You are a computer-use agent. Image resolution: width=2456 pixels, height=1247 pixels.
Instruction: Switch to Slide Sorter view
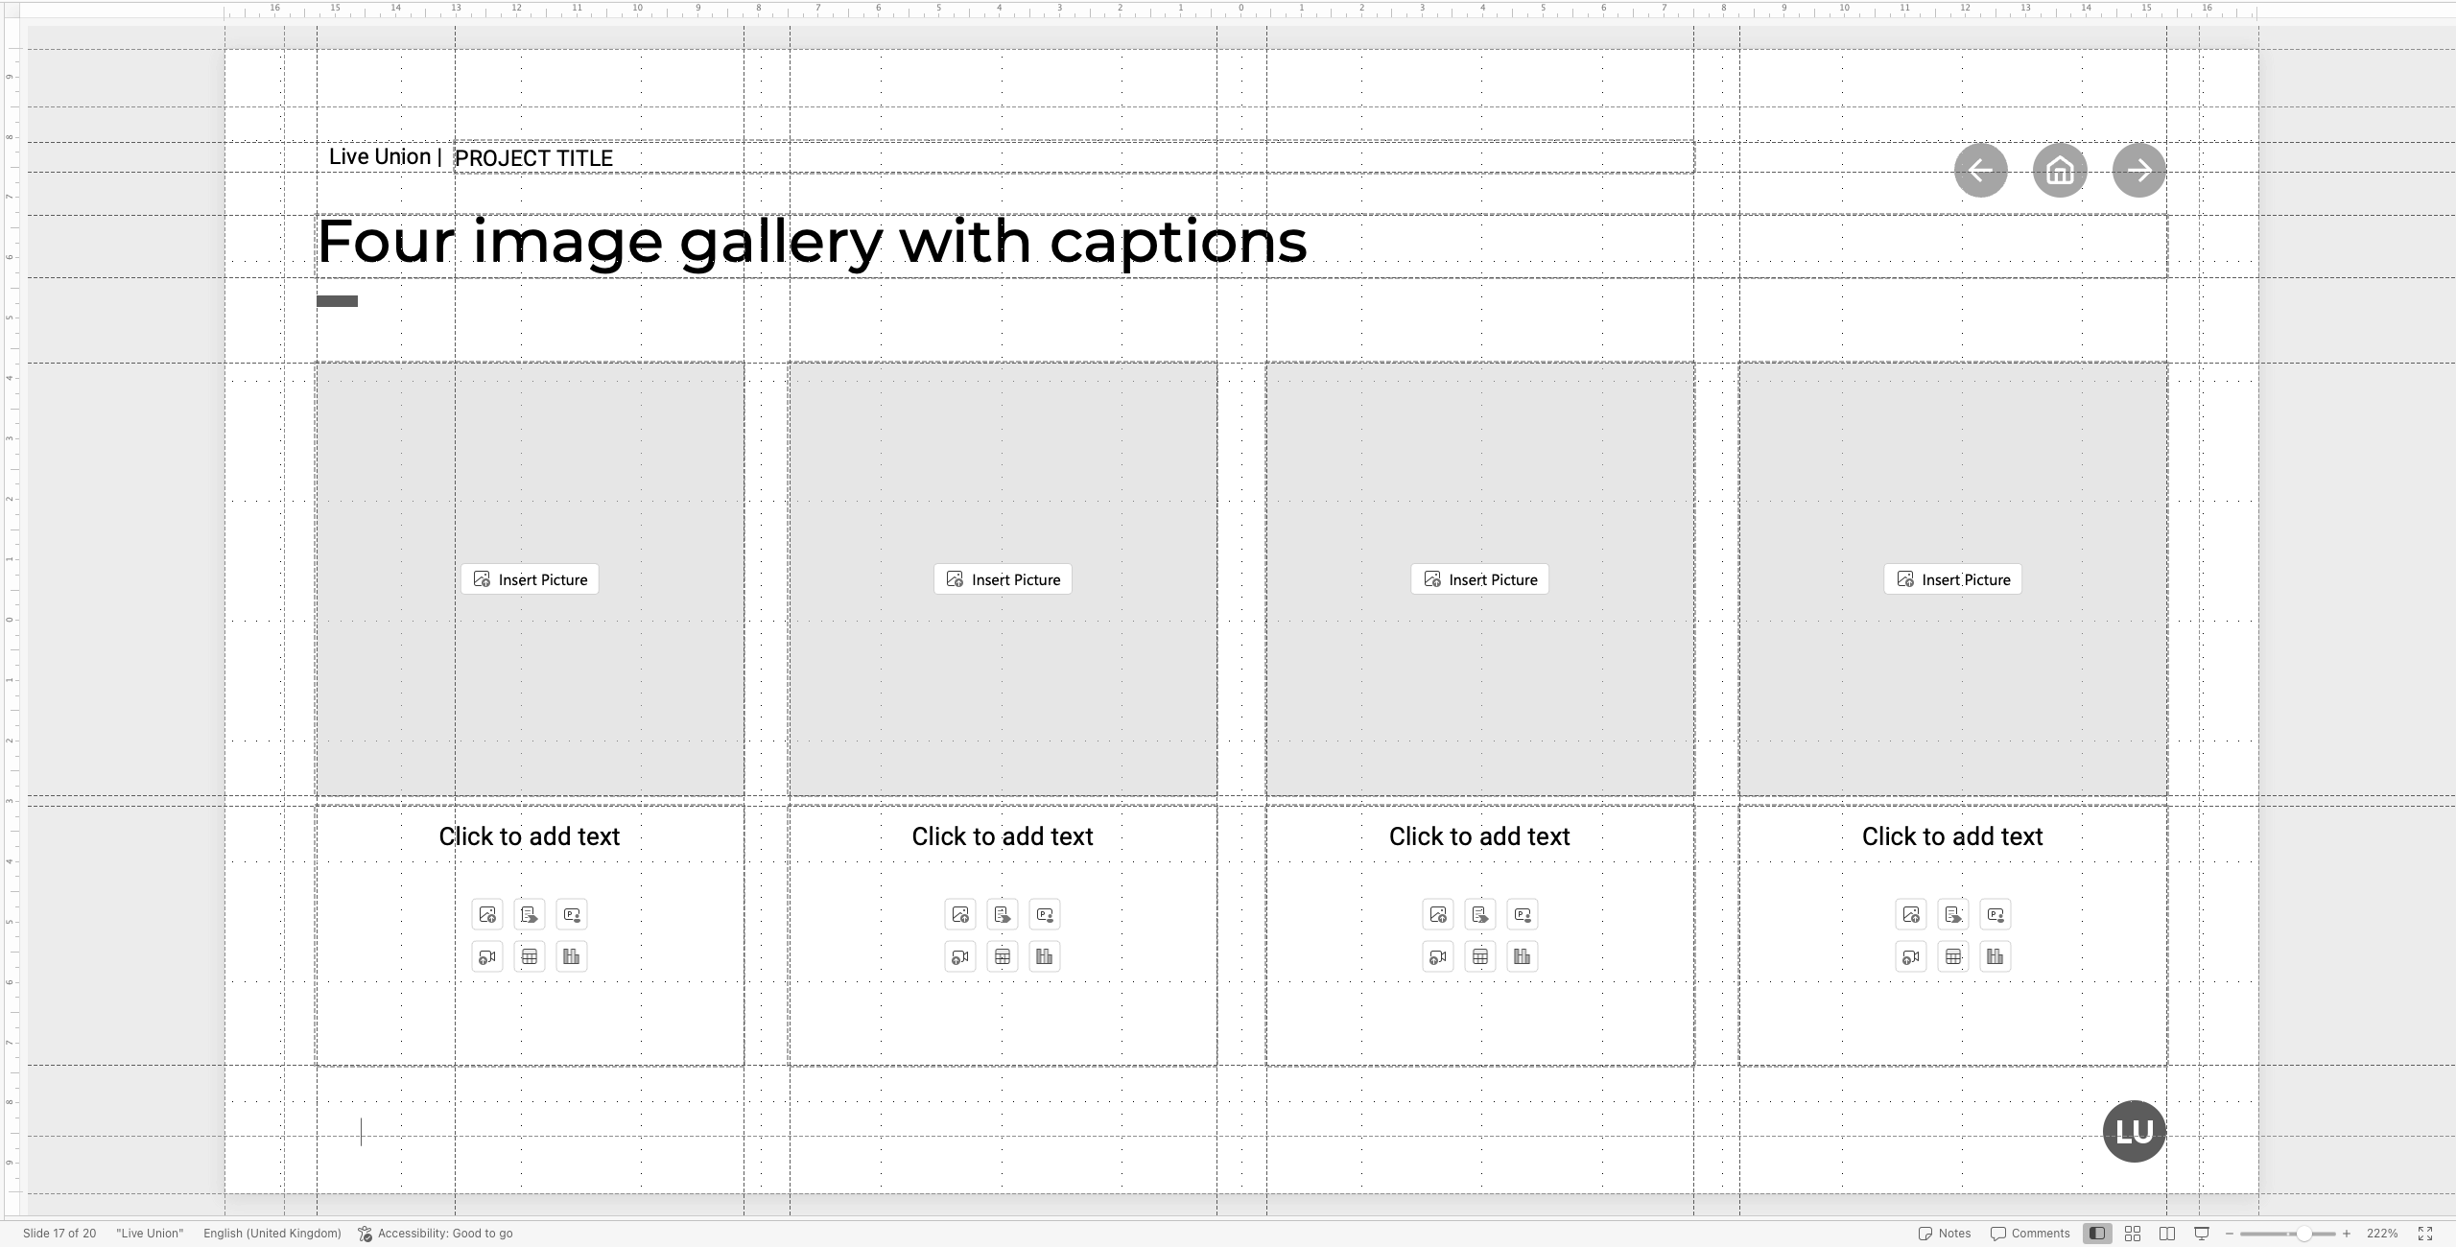(x=2134, y=1234)
